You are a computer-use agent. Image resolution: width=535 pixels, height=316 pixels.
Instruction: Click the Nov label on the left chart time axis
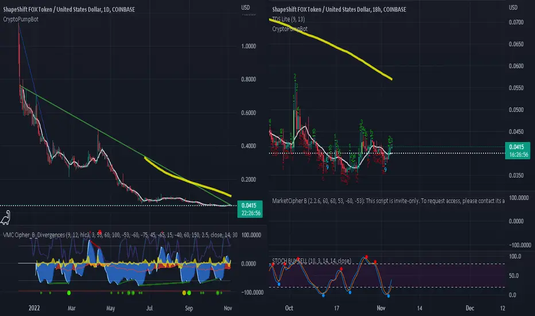pyautogui.click(x=228, y=308)
